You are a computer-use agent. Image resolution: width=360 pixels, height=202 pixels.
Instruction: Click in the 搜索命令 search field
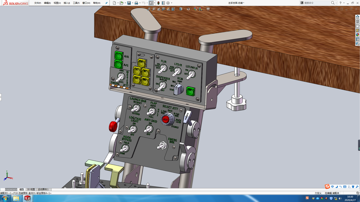[317, 3]
